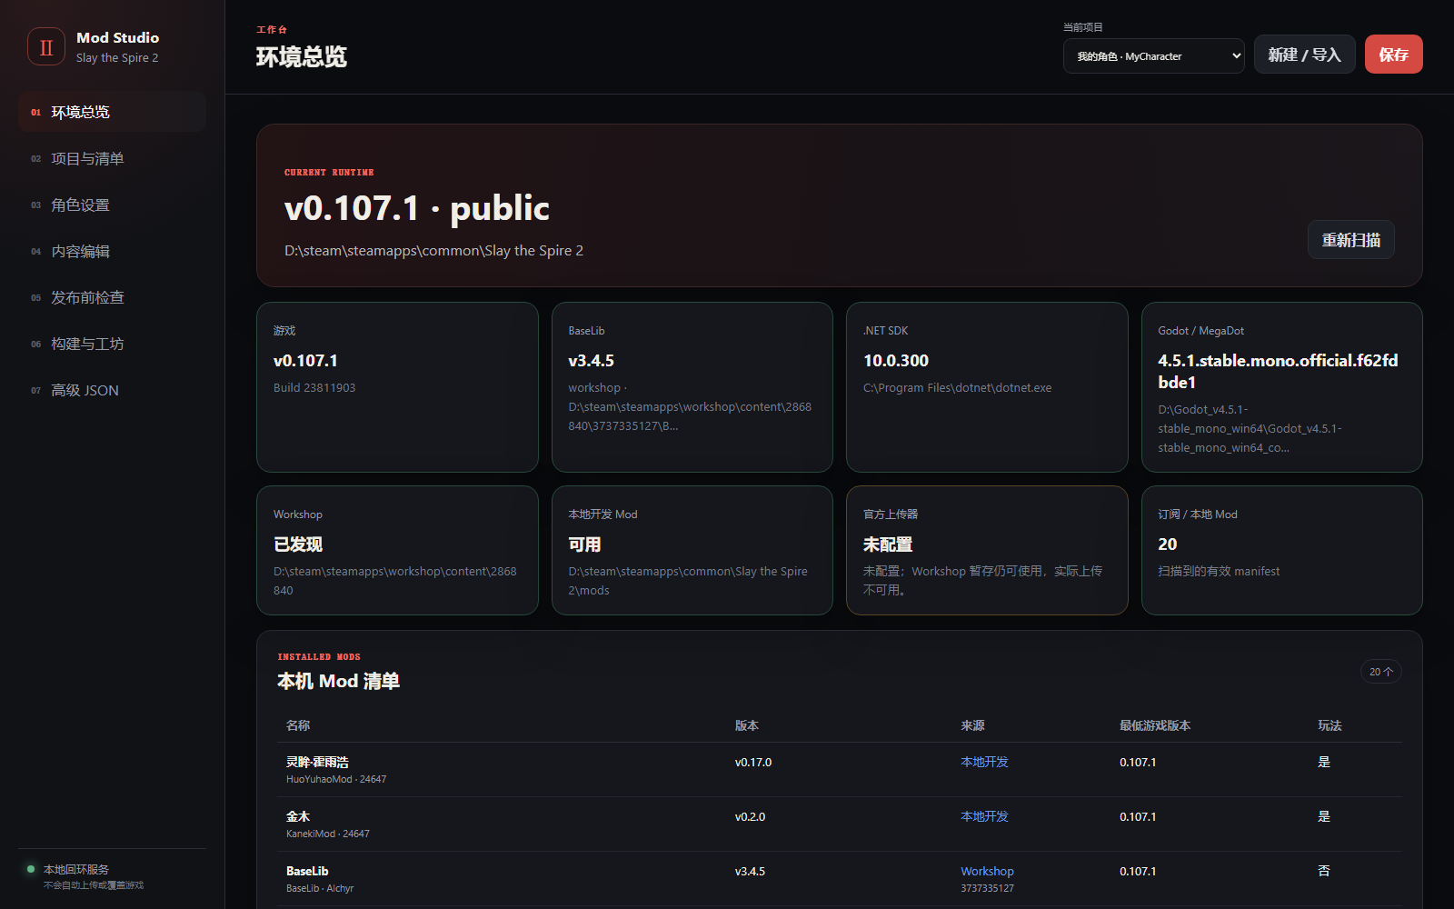This screenshot has height=909, width=1454.
Task: Click the v0.107.1 · public runtime heading
Action: [x=417, y=208]
